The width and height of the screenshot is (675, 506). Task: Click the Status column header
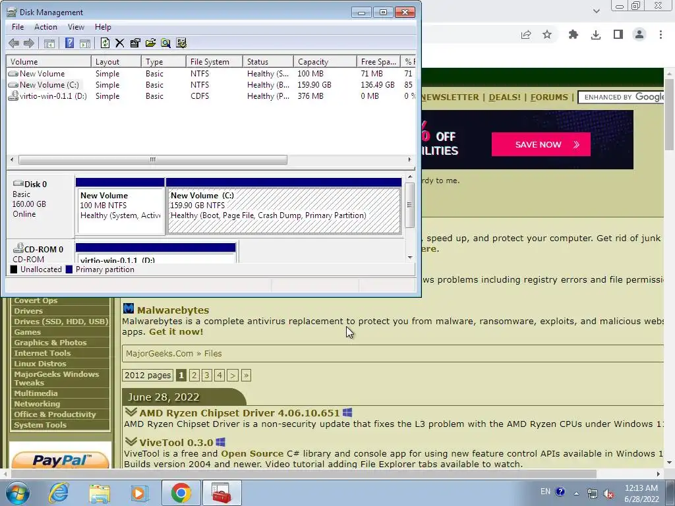click(268, 61)
